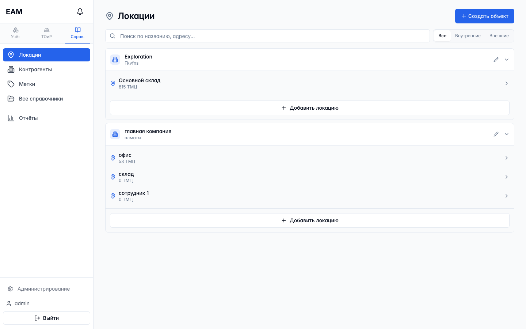526x329 pixels.
Task: Collapse the Exploration object section
Action: coord(507,60)
